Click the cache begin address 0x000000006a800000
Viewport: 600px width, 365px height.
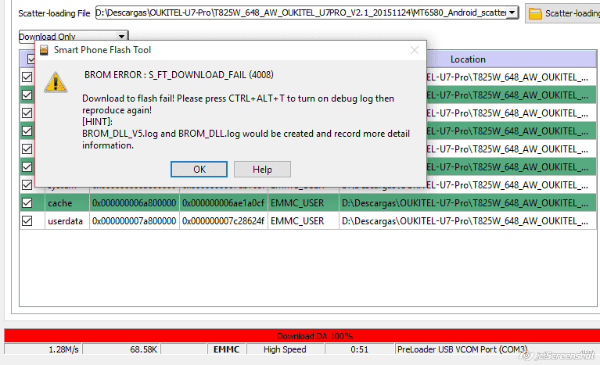pyautogui.click(x=135, y=203)
